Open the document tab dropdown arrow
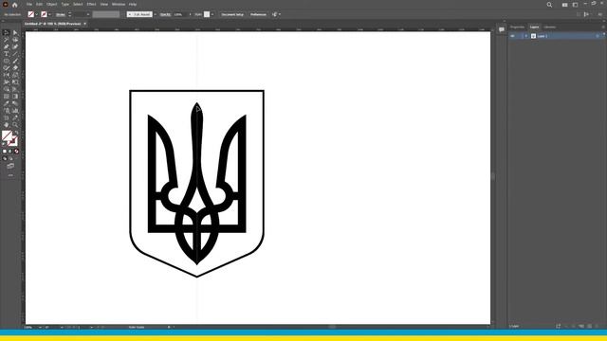 pyautogui.click(x=84, y=24)
